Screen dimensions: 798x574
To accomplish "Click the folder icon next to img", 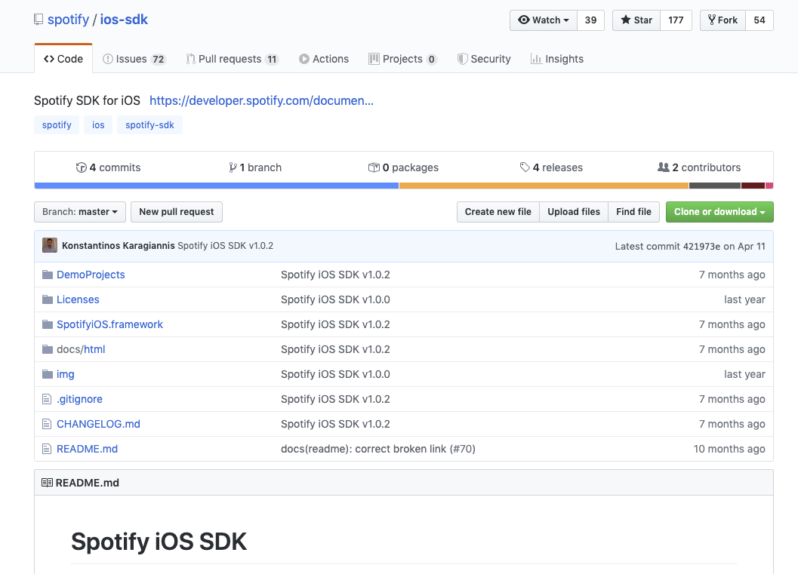I will tap(48, 374).
